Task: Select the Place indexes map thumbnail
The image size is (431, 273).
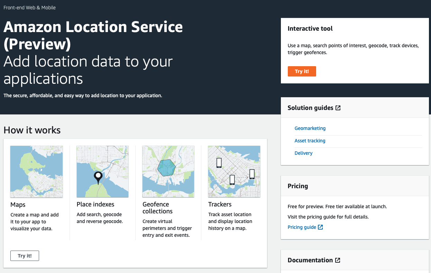Action: 102,171
